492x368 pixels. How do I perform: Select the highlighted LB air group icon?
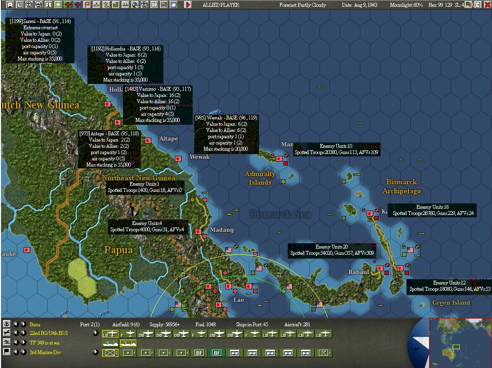[x=110, y=334]
